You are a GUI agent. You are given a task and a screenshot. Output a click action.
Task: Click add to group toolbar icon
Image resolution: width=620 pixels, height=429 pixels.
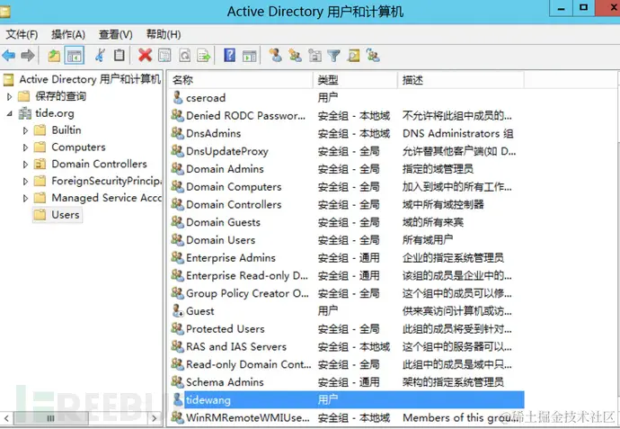click(373, 56)
